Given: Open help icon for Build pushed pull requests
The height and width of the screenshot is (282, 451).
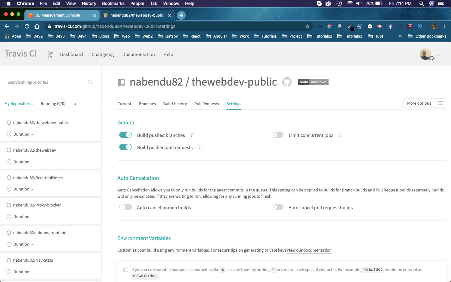Looking at the screenshot, I should [x=199, y=147].
